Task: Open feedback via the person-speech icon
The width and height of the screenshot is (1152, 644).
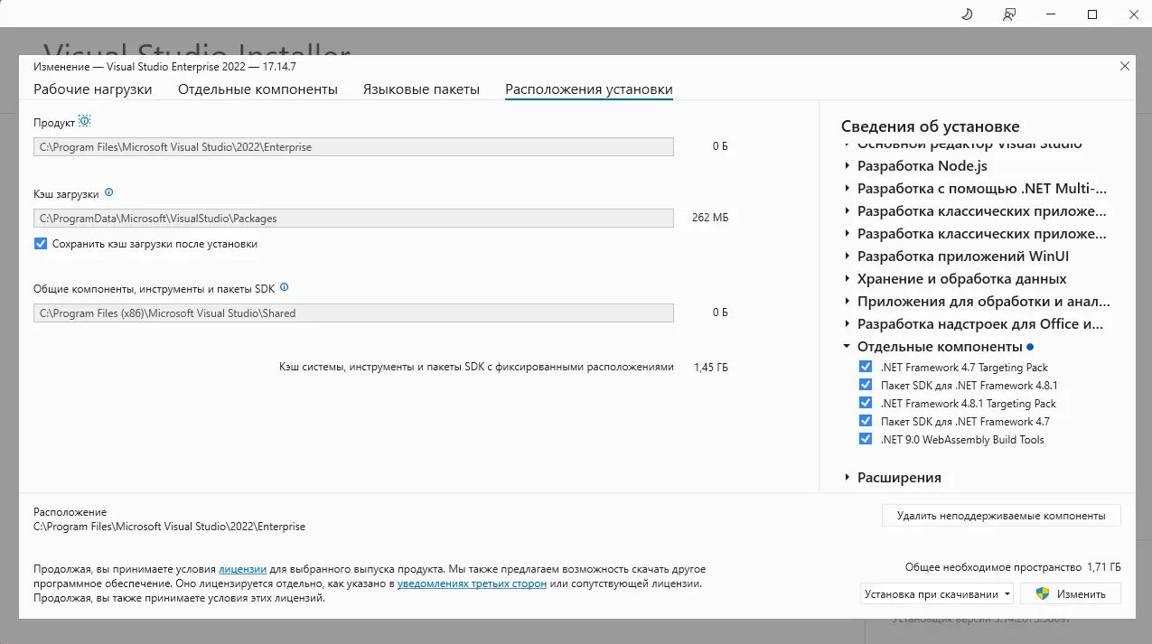Action: (x=1009, y=14)
